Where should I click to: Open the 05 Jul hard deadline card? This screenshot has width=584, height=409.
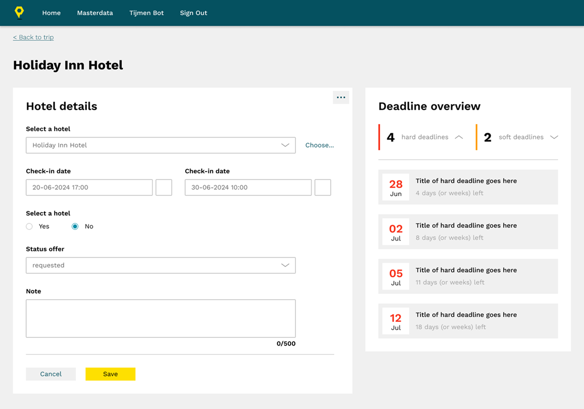point(468,276)
